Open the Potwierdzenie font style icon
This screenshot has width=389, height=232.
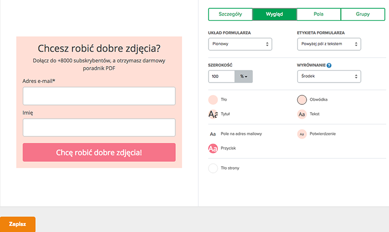[x=302, y=134]
